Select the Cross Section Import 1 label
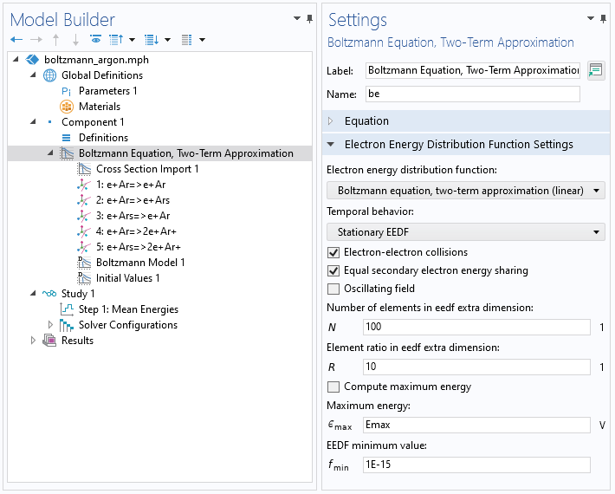The image size is (615, 494). pyautogui.click(x=147, y=169)
